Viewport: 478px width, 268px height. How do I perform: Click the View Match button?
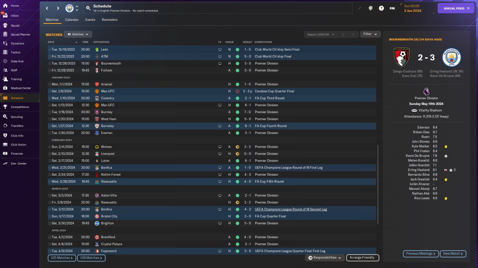pos(453,254)
